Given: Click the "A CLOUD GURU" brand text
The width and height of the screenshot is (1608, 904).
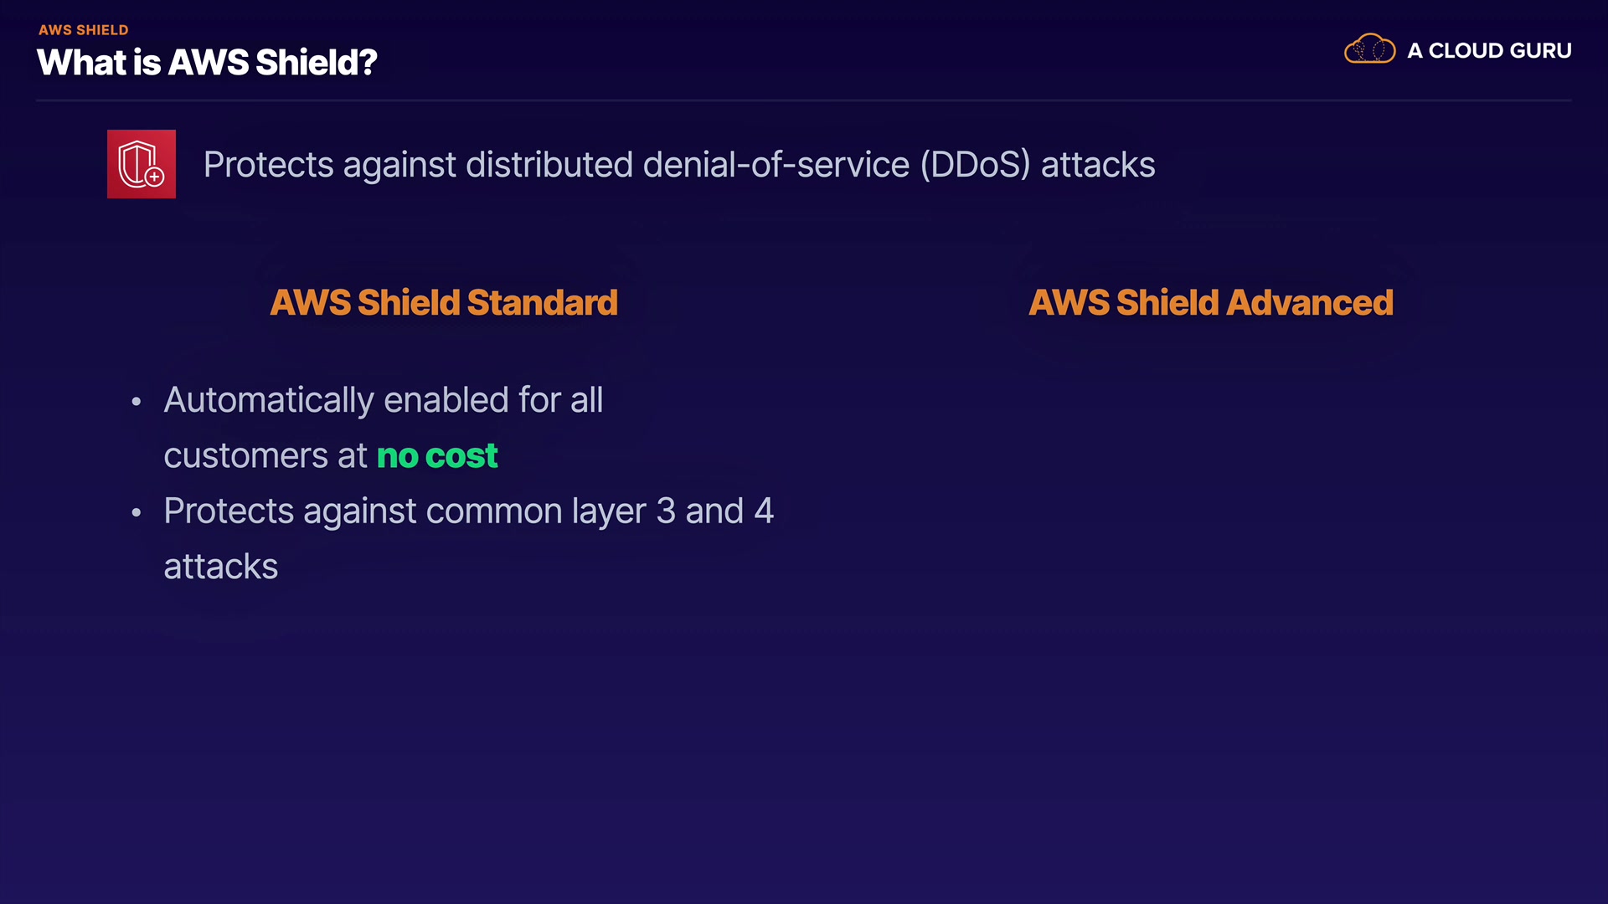Looking at the screenshot, I should pyautogui.click(x=1489, y=51).
